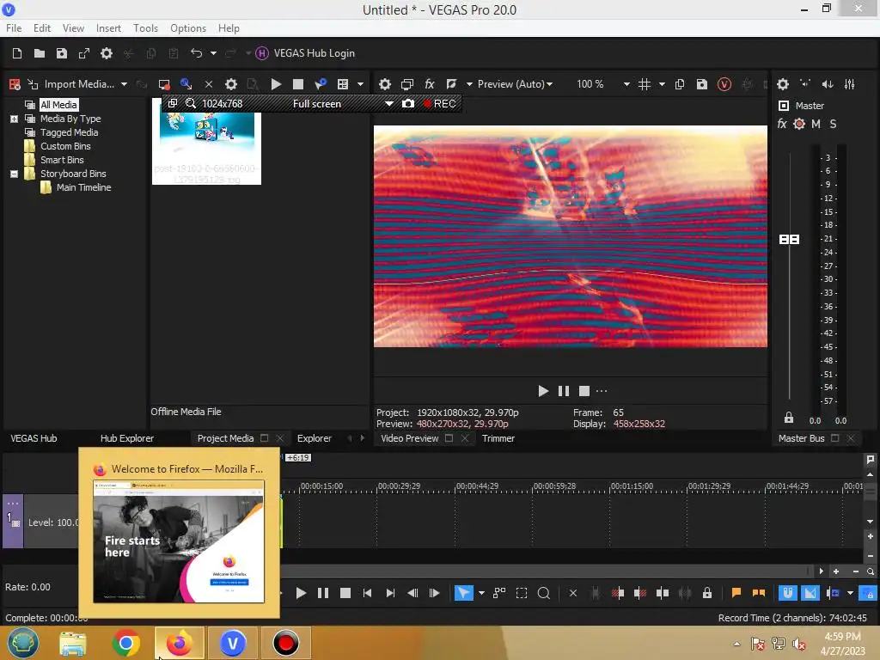Viewport: 880px width, 660px height.
Task: Open the File menu
Action: point(14,28)
